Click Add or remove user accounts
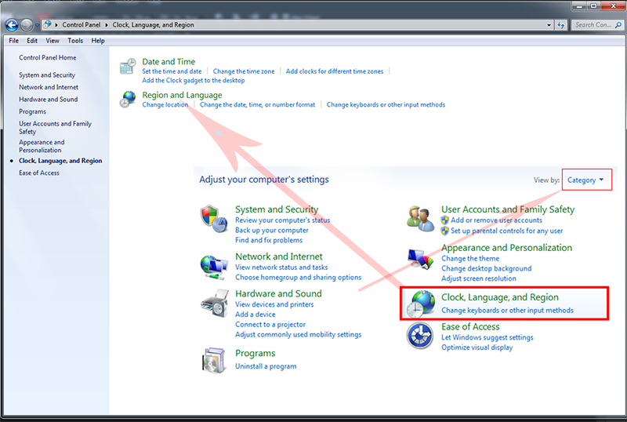 point(496,220)
